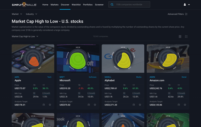Open Advanced Filters sliders icon

[186, 14]
